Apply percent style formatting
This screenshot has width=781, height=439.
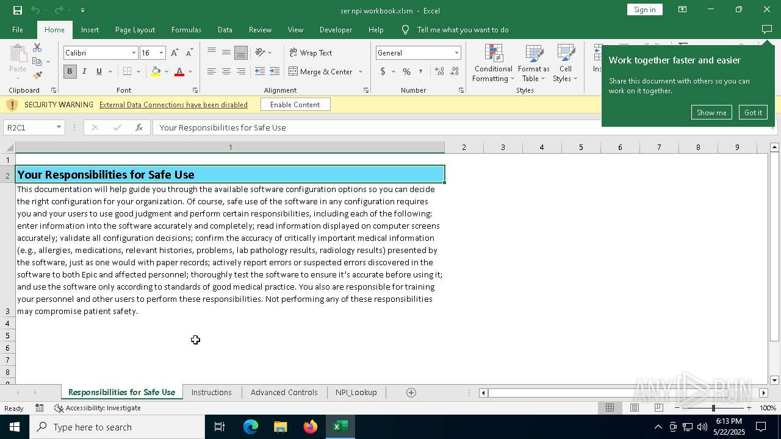(406, 71)
